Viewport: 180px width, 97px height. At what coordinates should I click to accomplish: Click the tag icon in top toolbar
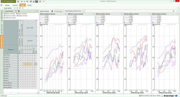tap(25, 2)
